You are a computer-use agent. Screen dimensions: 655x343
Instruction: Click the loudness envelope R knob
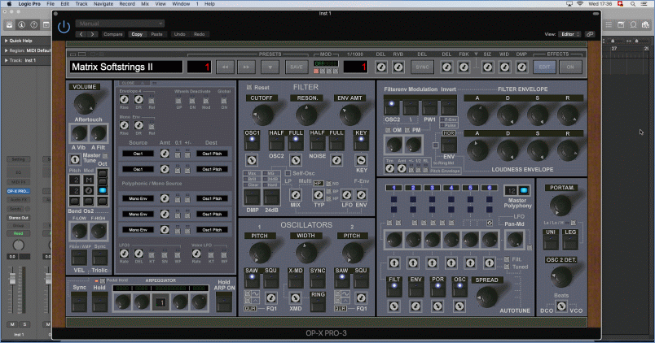pos(567,150)
